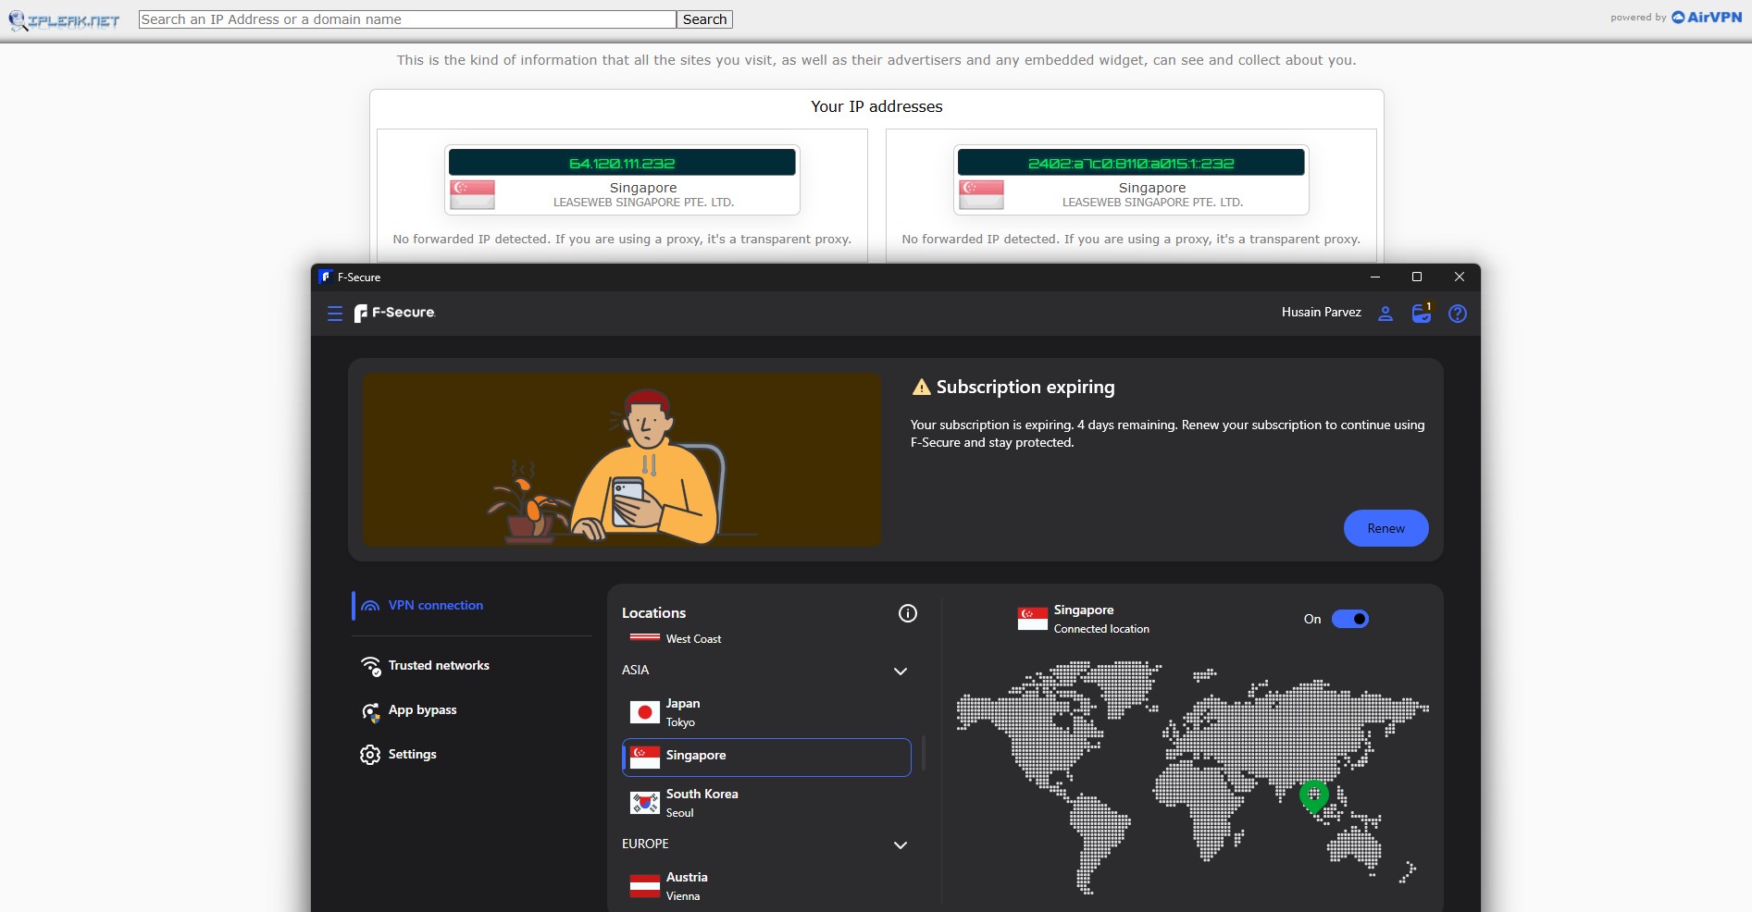
Task: Click the F-Secure title bar app icon
Action: pos(326,277)
